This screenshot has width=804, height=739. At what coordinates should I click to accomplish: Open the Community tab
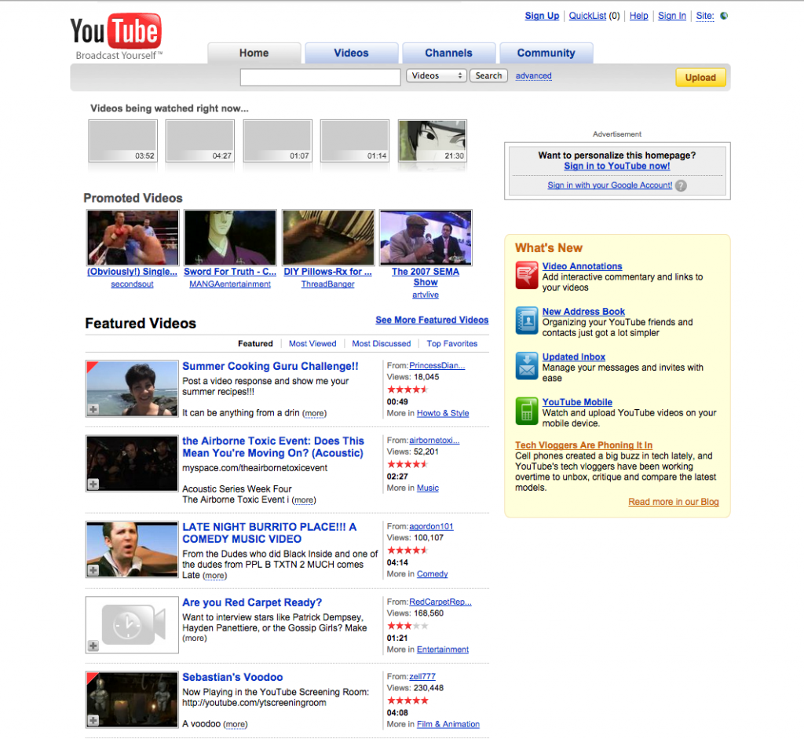click(546, 53)
